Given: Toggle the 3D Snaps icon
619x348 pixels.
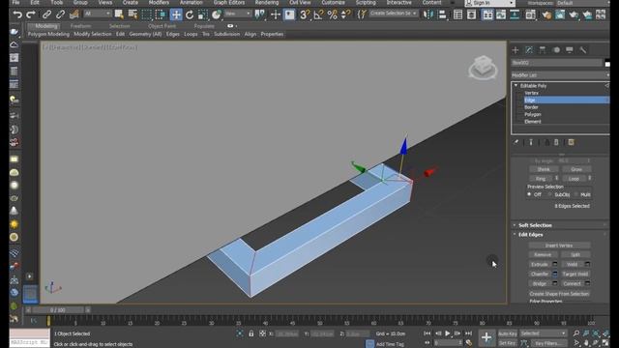Looking at the screenshot, I should (305, 14).
